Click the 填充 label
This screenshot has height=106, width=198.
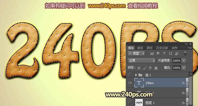(x=167, y=68)
